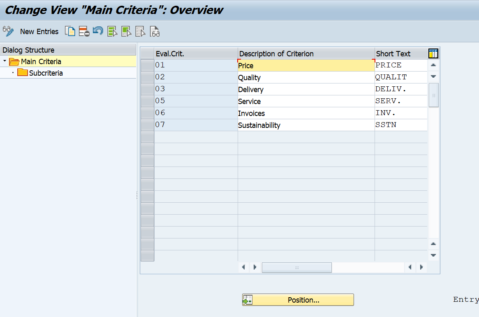479x317 pixels.
Task: Click the horizontal scrollbar thumb
Action: (296, 268)
